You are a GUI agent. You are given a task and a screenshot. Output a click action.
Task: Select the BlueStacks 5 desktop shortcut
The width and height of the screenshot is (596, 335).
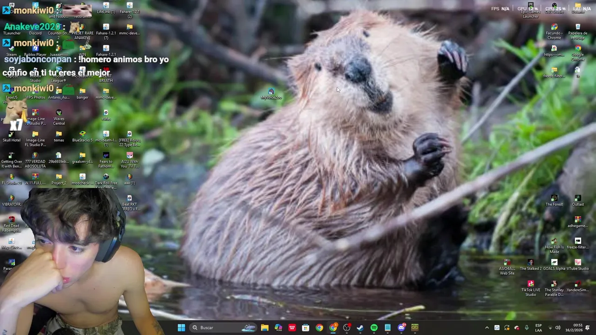pos(82,136)
